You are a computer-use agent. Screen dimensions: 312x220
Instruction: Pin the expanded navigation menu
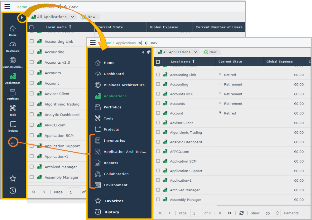[148, 52]
